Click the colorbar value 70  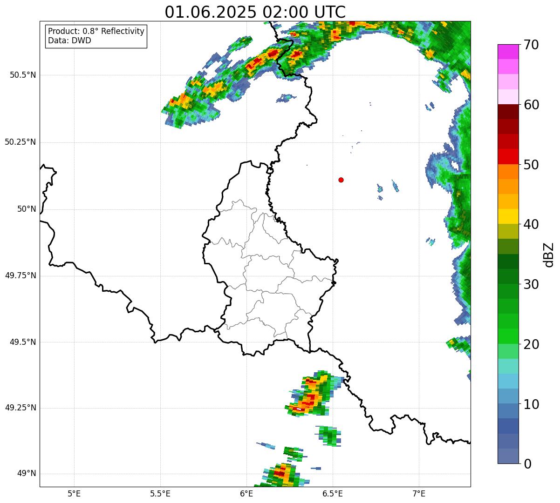coord(531,45)
